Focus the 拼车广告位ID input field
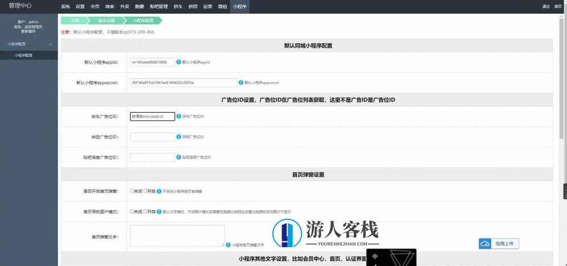Image resolution: width=567 pixels, height=266 pixels. (152, 116)
